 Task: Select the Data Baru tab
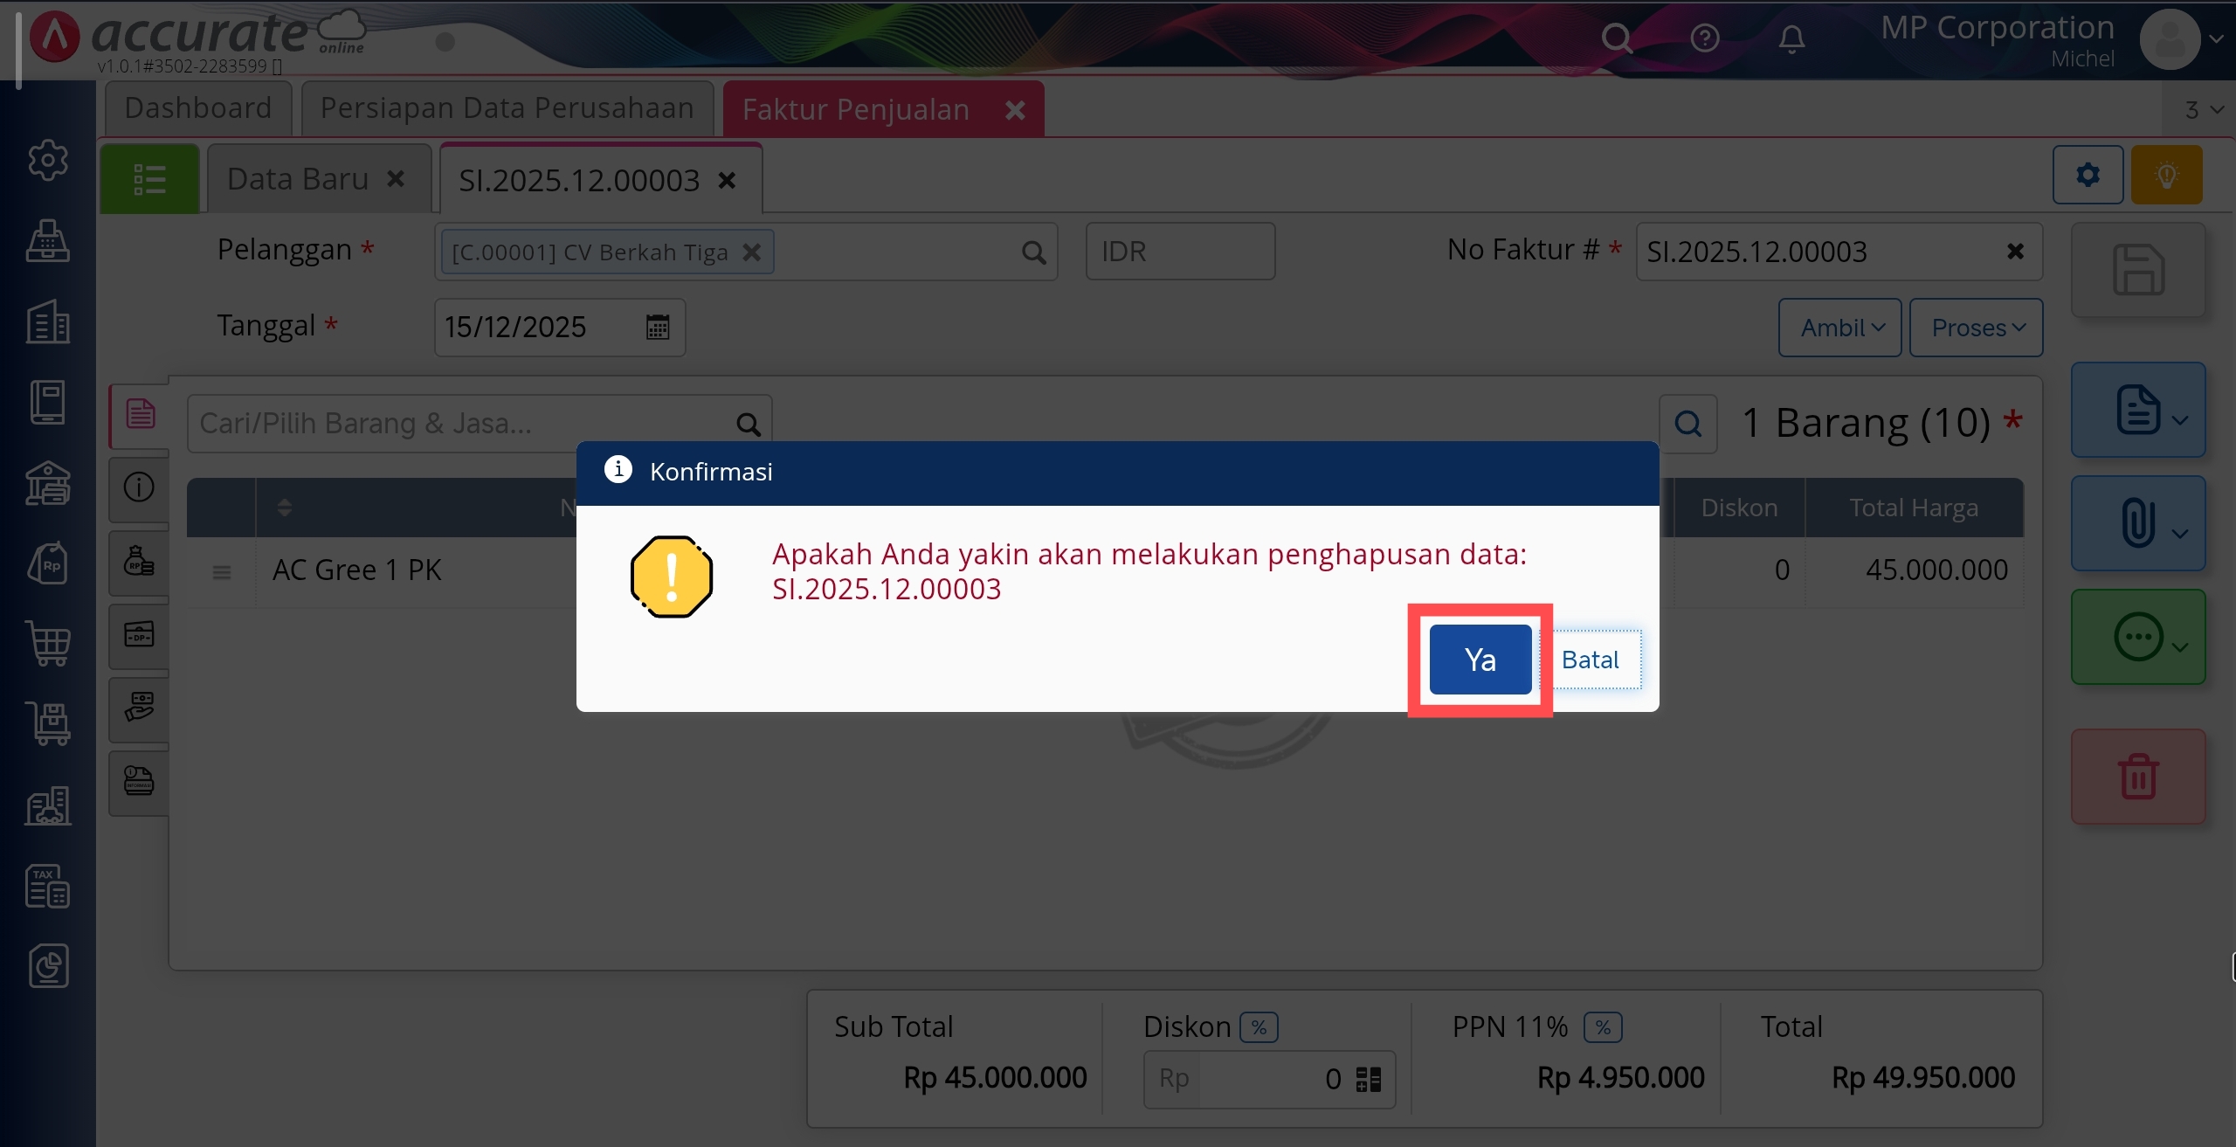click(298, 179)
